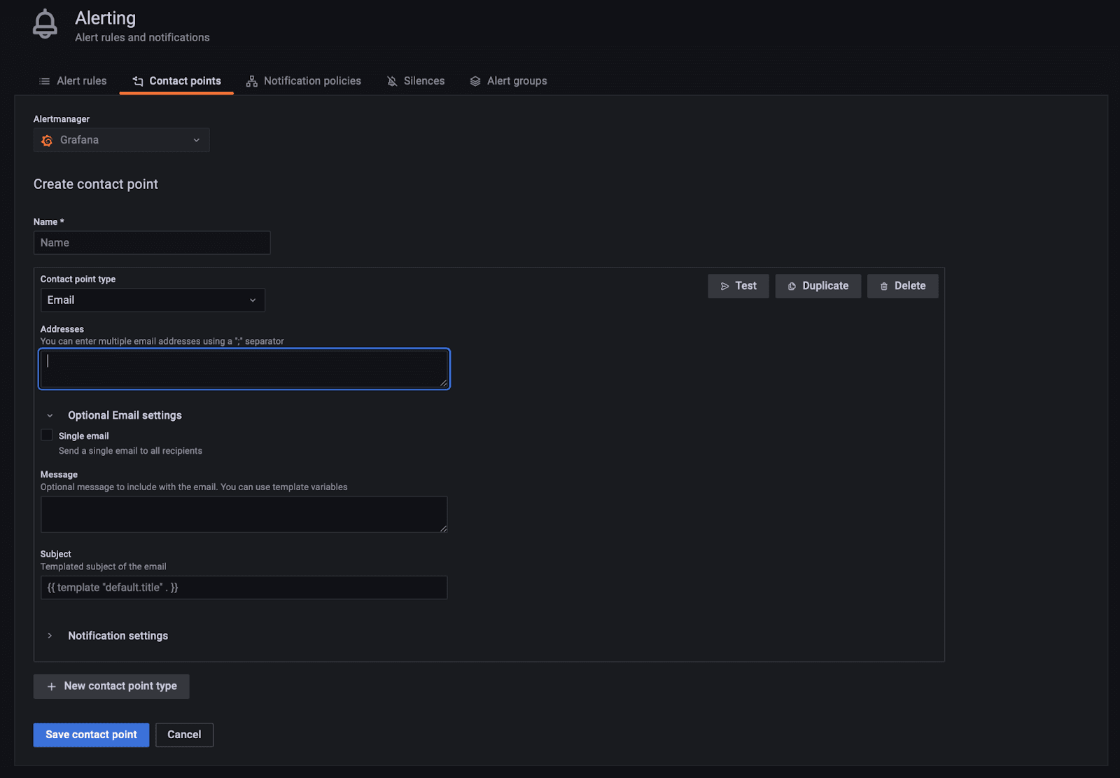The height and width of the screenshot is (778, 1120).
Task: Enable the Single email checkbox
Action: click(x=47, y=436)
